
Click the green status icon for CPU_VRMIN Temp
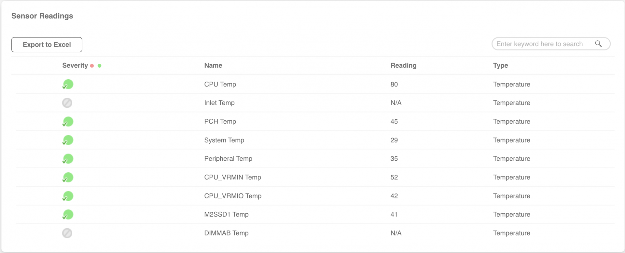pyautogui.click(x=68, y=177)
